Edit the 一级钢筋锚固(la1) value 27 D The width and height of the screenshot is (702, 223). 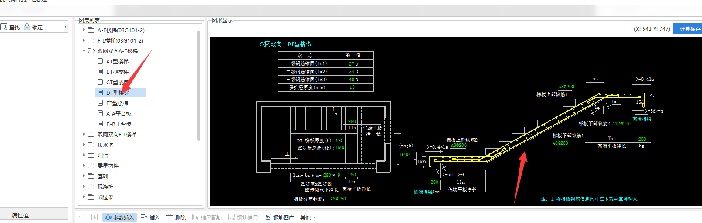point(353,64)
